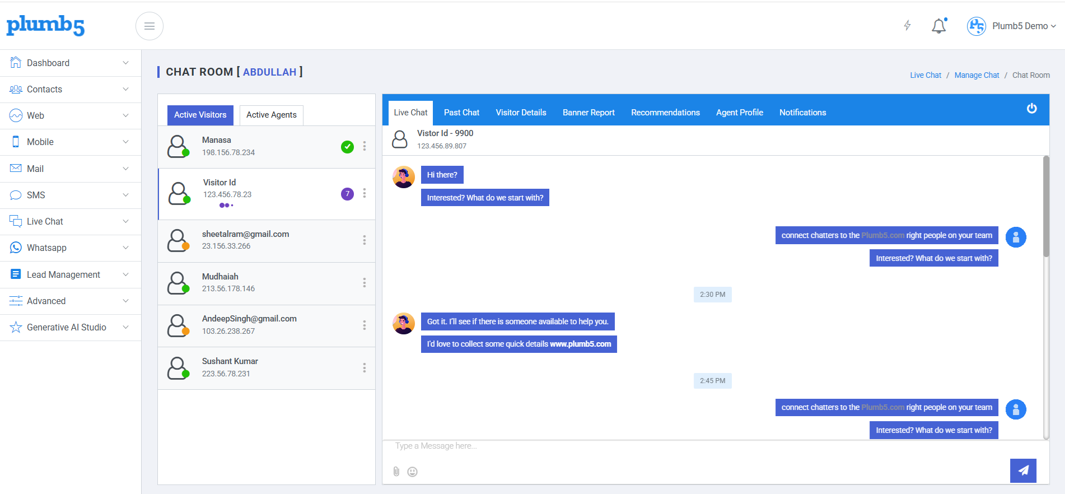Viewport: 1065px width, 494px height.
Task: Open the Visitor Details tab
Action: tap(521, 113)
